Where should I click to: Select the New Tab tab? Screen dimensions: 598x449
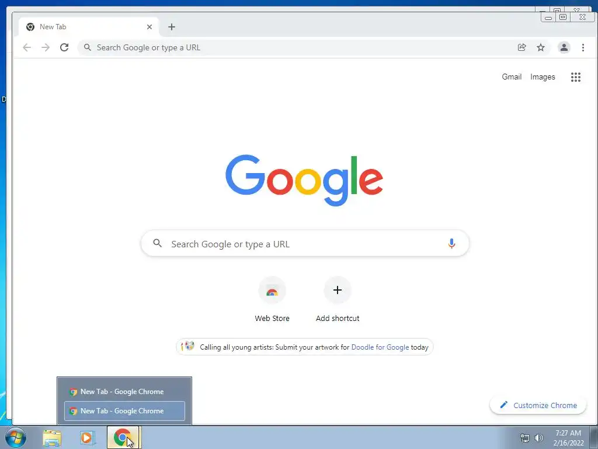pos(89,27)
